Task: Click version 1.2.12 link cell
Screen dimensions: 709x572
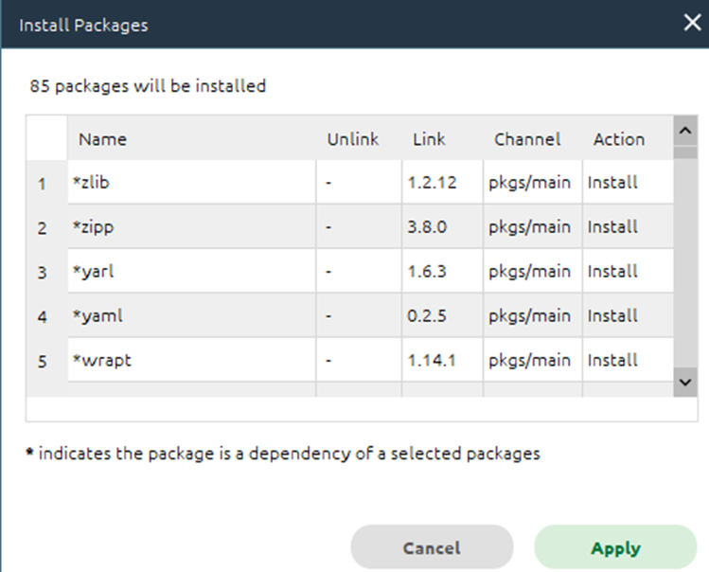Action: tap(442, 182)
